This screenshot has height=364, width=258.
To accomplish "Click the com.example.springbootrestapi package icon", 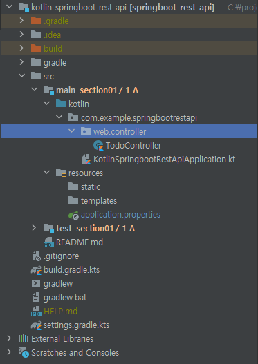I will pyautogui.click(x=73, y=117).
